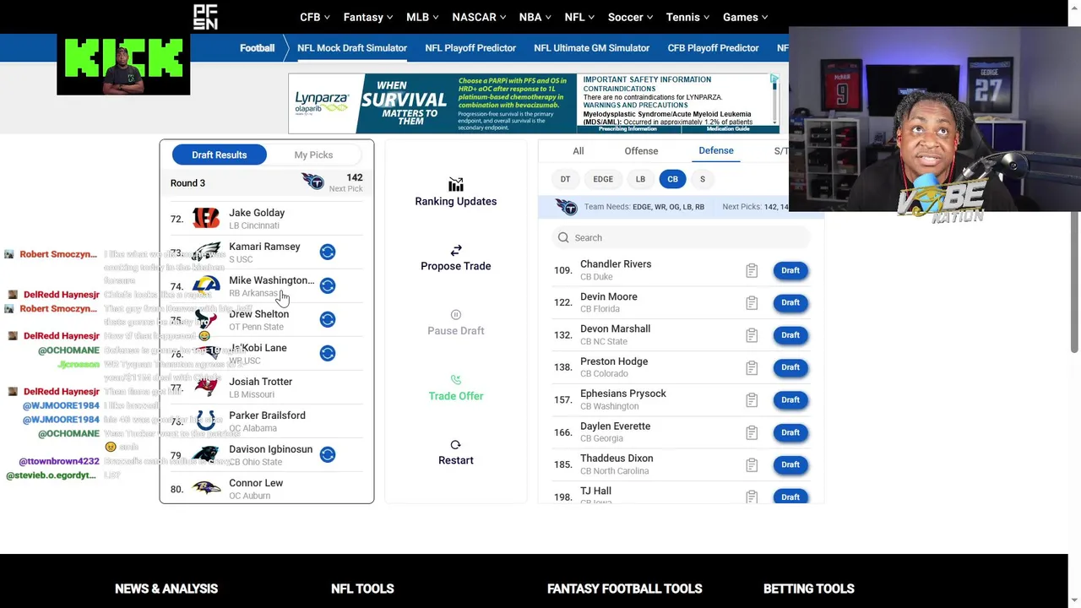
Task: Draft Daylen Everette CB Georgia
Action: 790,432
